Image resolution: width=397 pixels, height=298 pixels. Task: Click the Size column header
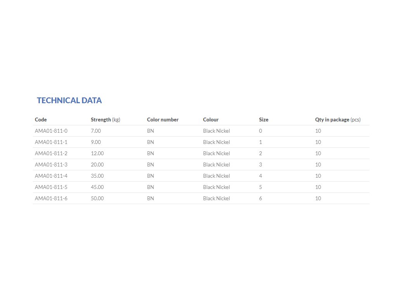[264, 120]
